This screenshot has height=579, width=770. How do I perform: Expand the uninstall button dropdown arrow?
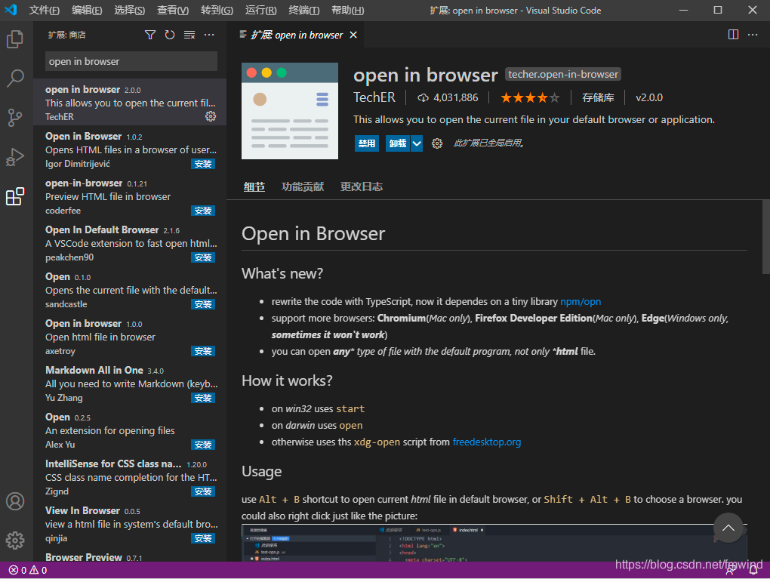417,143
